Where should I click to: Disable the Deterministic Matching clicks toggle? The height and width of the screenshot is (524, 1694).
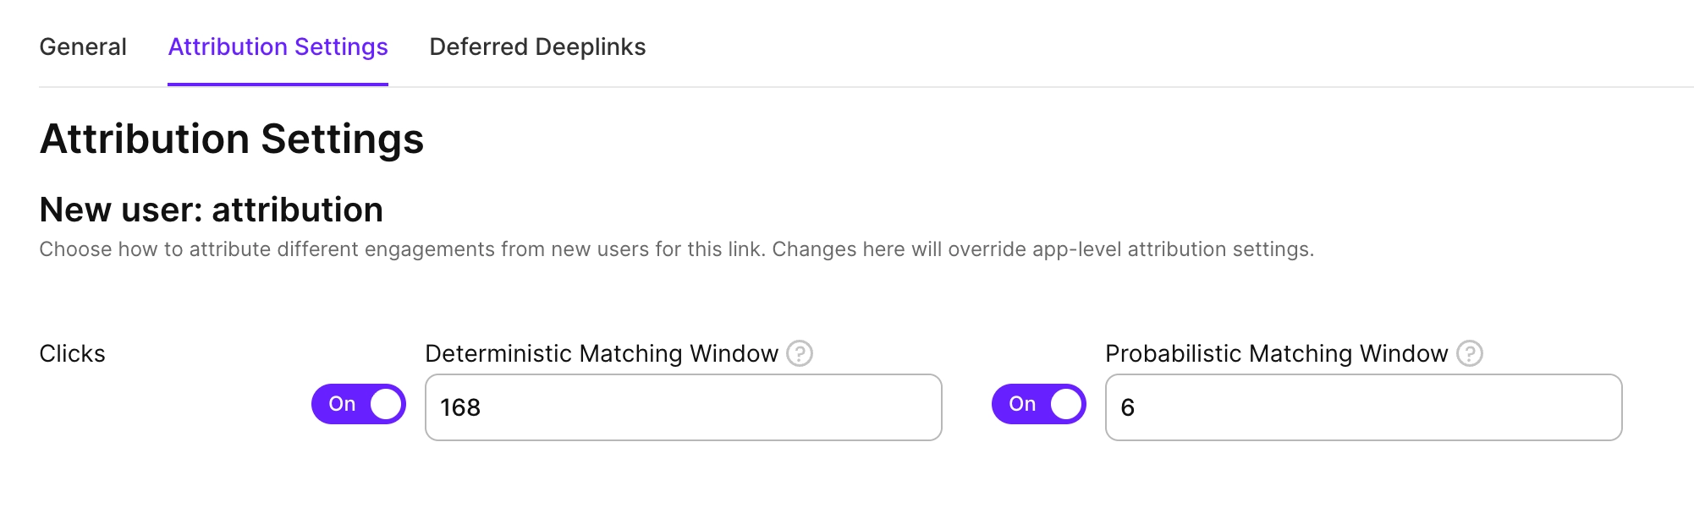tap(359, 404)
